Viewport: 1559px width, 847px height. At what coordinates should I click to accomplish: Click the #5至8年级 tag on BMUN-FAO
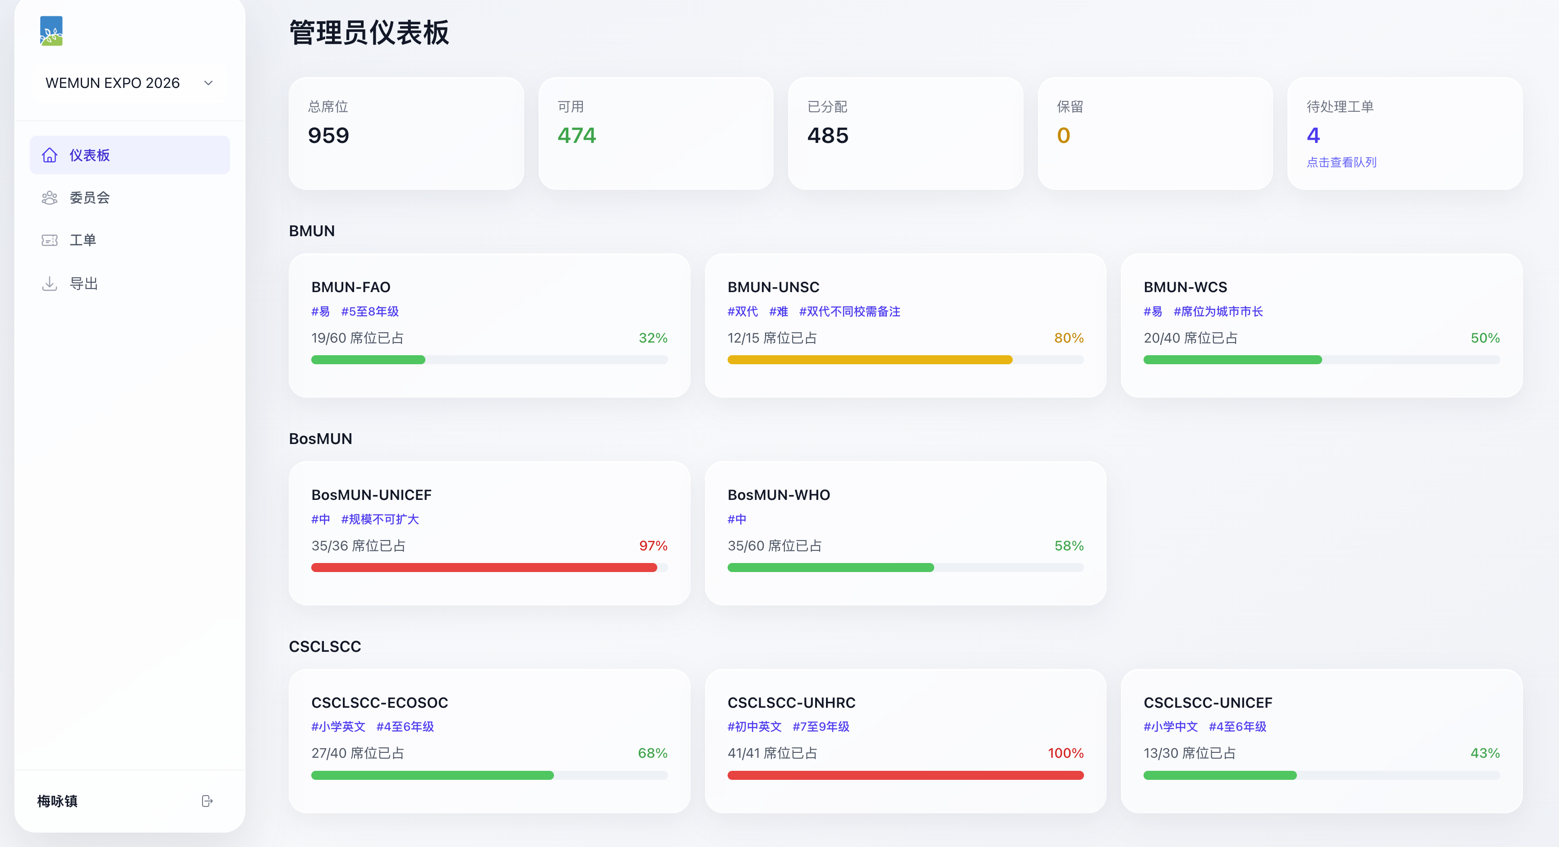370,311
